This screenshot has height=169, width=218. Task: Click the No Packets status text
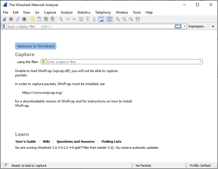click(143, 165)
